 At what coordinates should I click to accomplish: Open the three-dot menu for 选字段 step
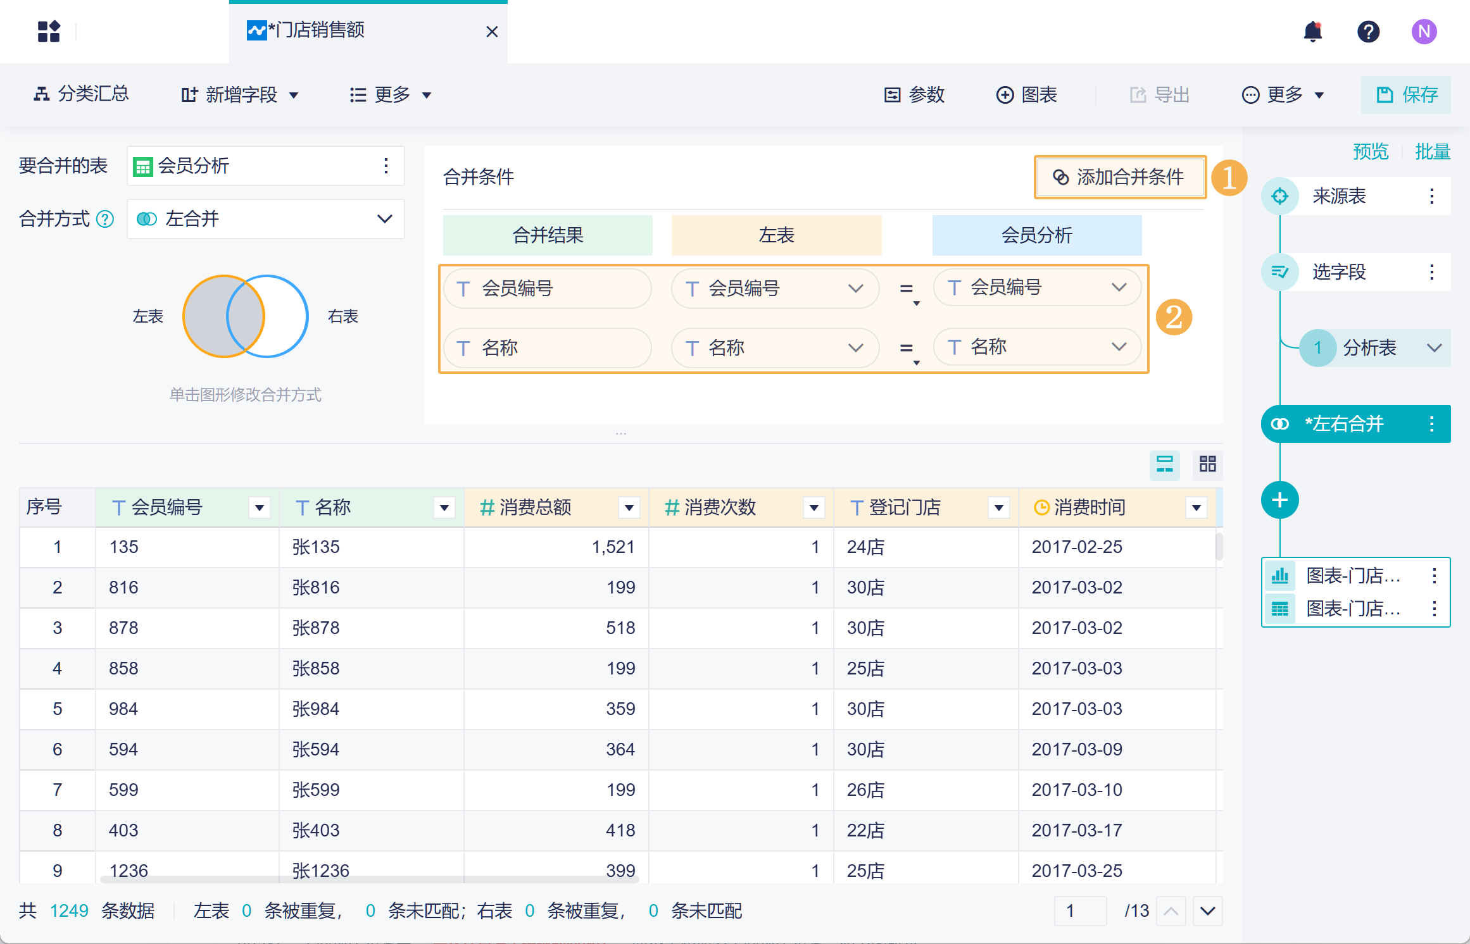coord(1431,272)
